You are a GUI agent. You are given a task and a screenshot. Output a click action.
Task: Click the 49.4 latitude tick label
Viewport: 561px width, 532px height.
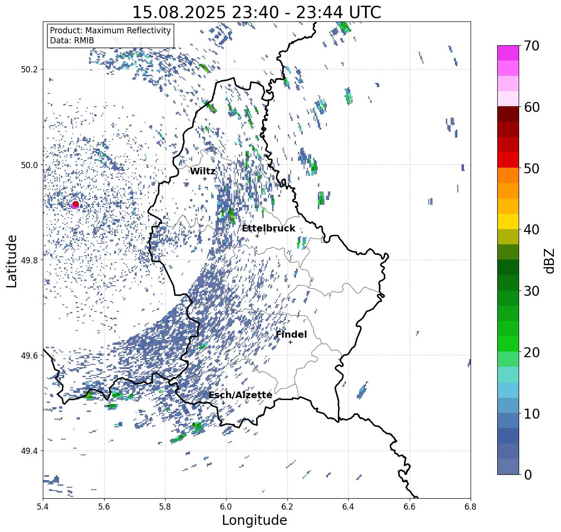[30, 451]
